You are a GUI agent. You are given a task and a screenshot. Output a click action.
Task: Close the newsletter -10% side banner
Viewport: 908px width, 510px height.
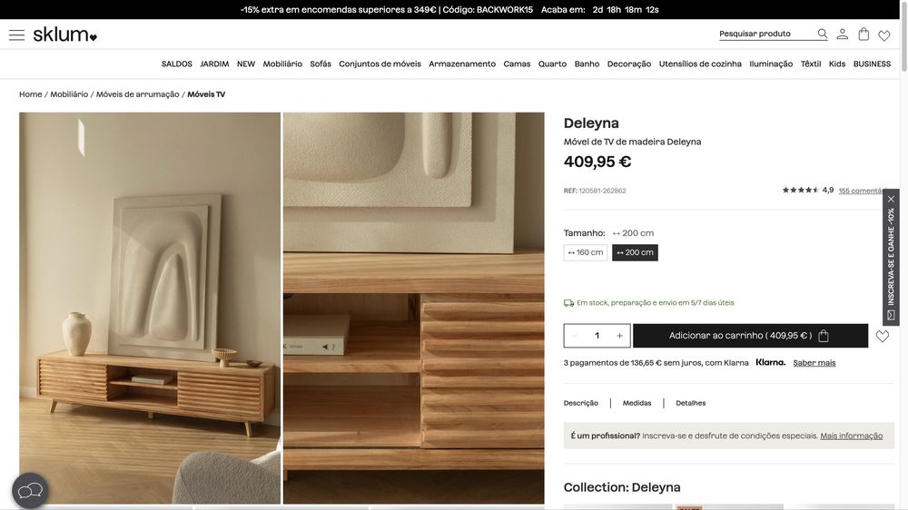pyautogui.click(x=891, y=199)
